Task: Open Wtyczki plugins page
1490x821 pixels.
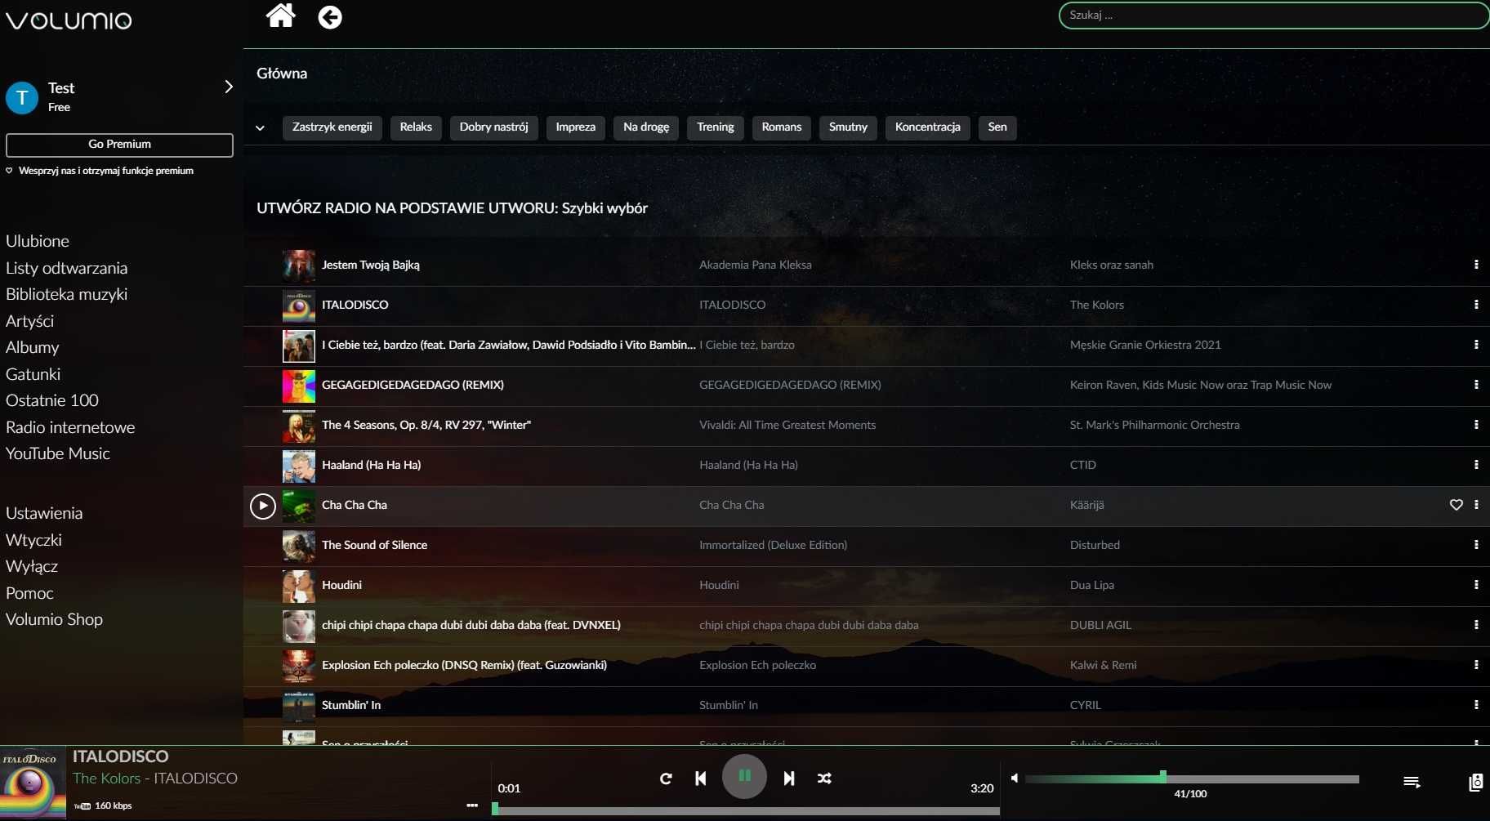Action: pos(33,540)
